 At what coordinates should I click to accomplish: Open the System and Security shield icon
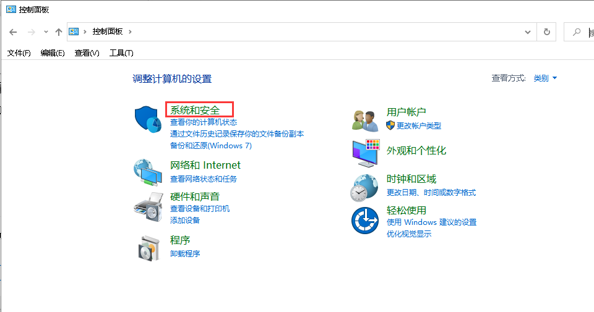point(148,119)
